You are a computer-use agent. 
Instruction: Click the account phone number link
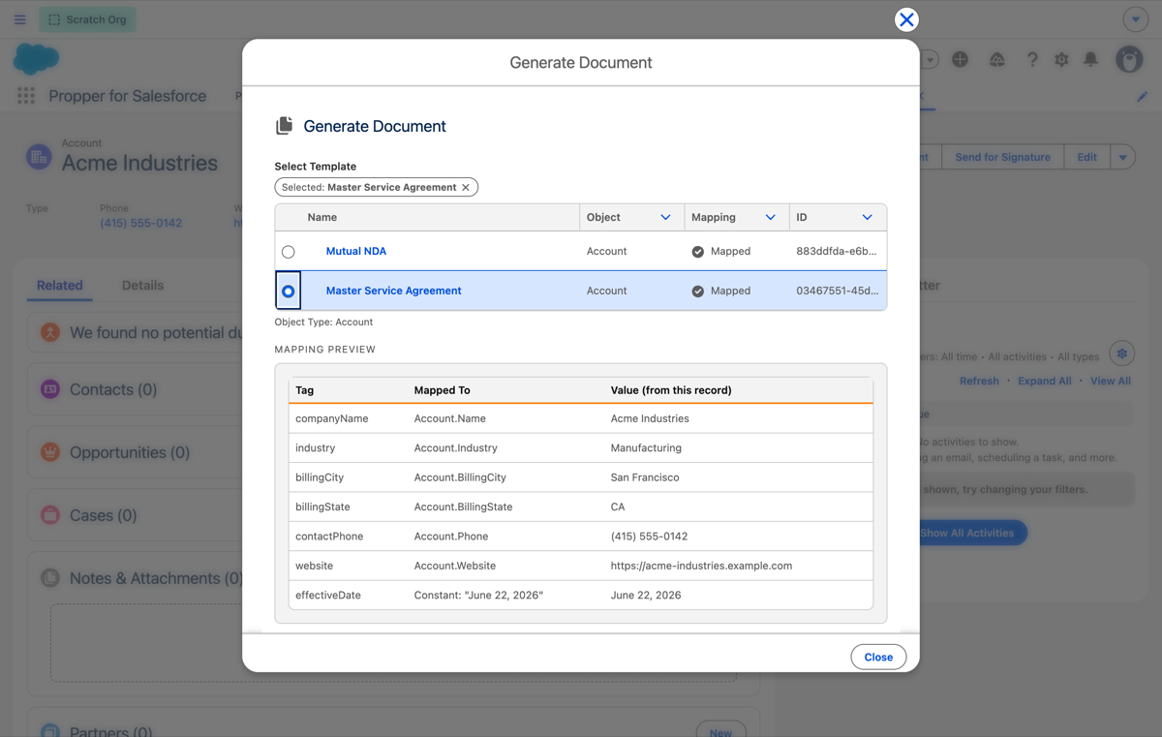140,223
